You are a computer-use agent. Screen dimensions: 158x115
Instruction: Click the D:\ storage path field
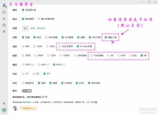tap(25, 28)
